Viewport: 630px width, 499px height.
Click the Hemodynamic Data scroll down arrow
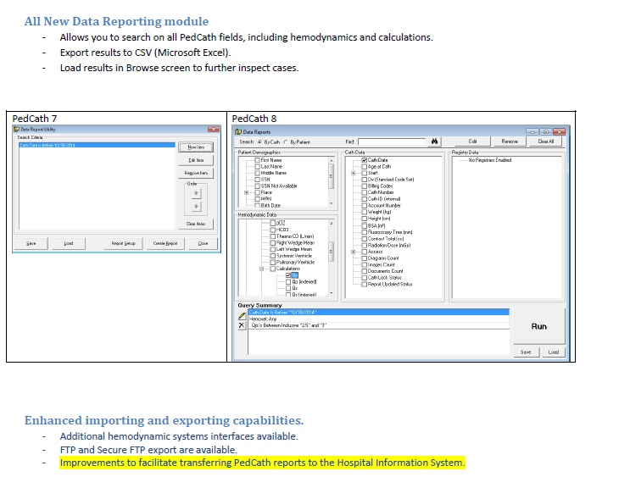coord(331,293)
